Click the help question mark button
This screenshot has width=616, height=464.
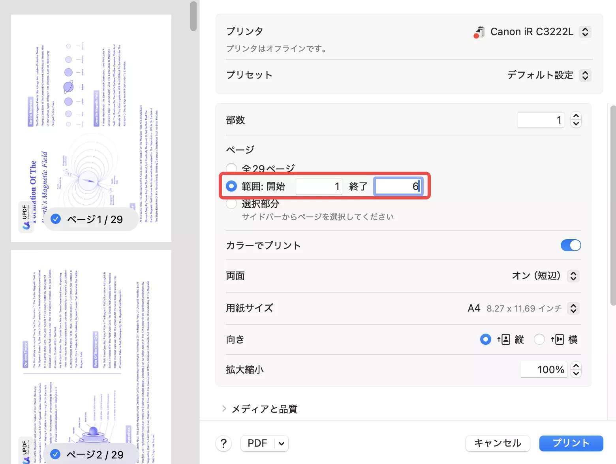(x=223, y=443)
